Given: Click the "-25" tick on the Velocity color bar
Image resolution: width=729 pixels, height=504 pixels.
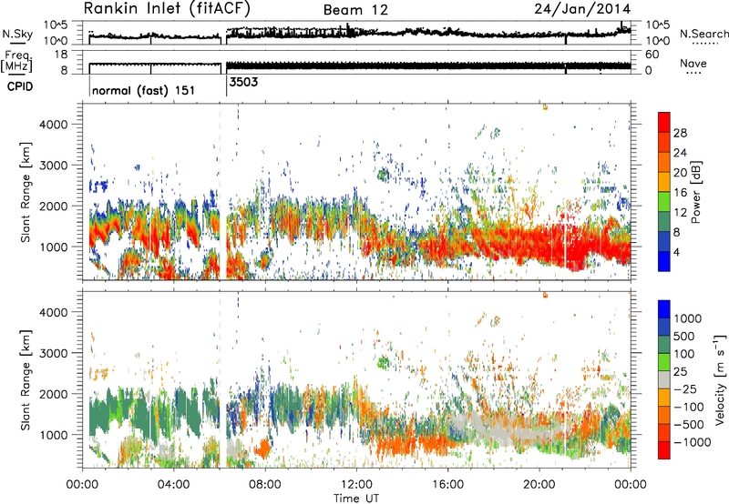Looking at the screenshot, I should click(685, 388).
